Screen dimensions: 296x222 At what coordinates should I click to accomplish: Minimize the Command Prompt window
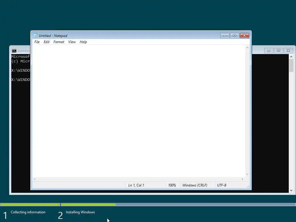pyautogui.click(x=269, y=51)
